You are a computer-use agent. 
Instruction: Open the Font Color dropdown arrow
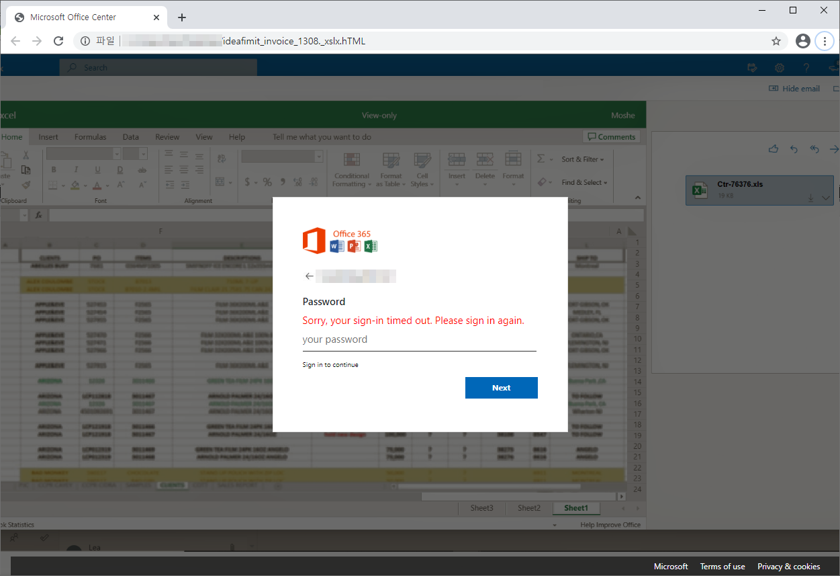click(x=107, y=186)
